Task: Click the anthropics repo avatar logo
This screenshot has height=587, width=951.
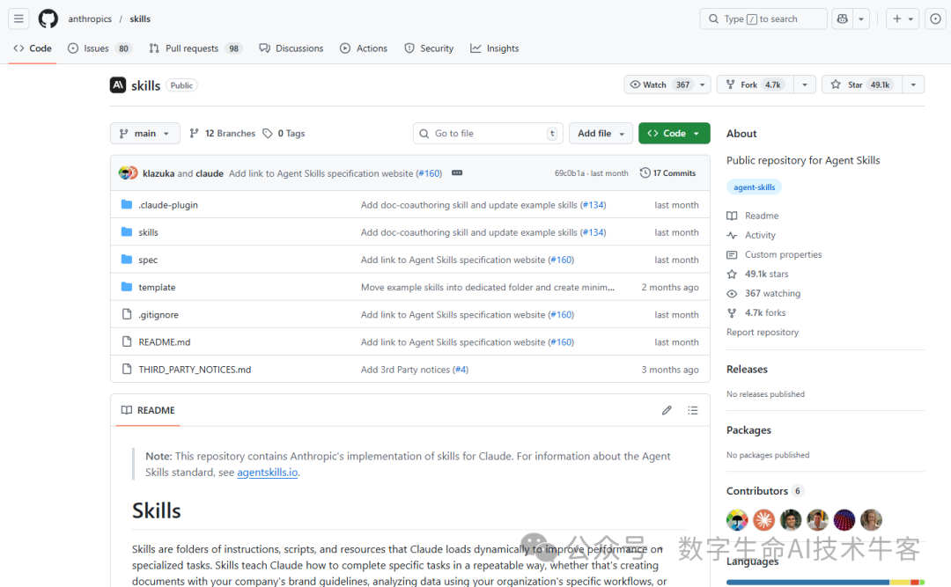Action: (x=118, y=84)
